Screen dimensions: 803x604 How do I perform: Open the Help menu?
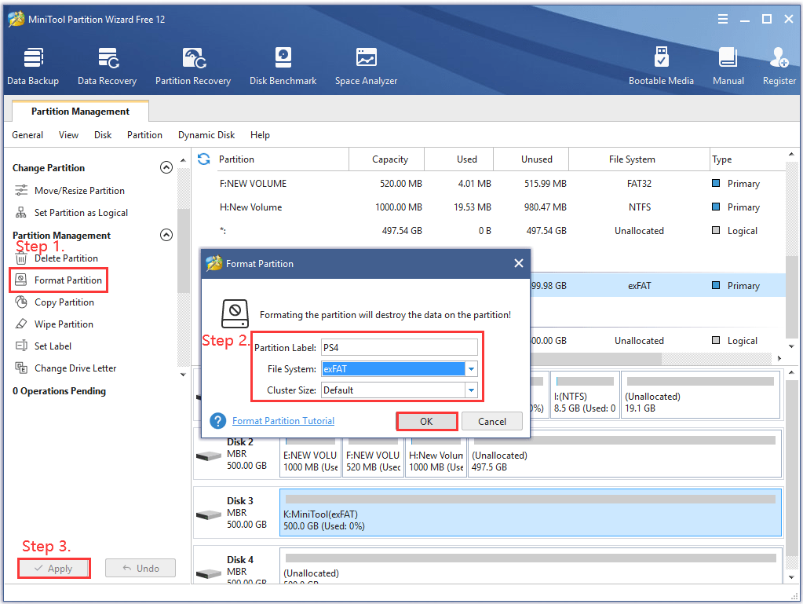[x=260, y=135]
